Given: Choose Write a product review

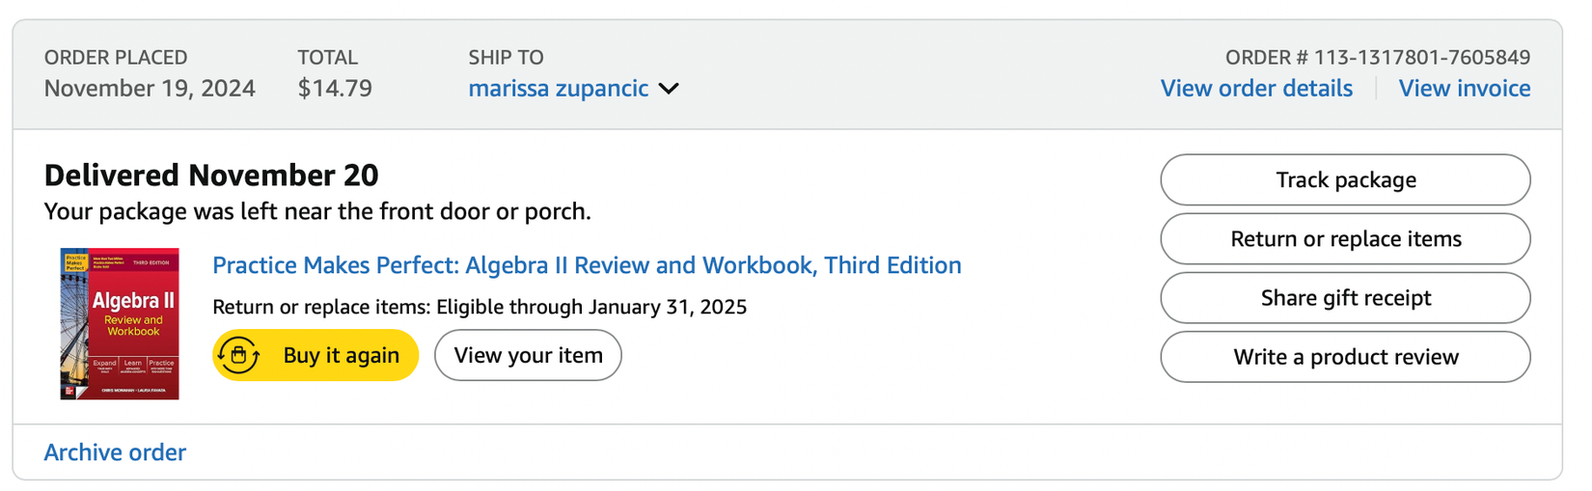Looking at the screenshot, I should (x=1345, y=357).
